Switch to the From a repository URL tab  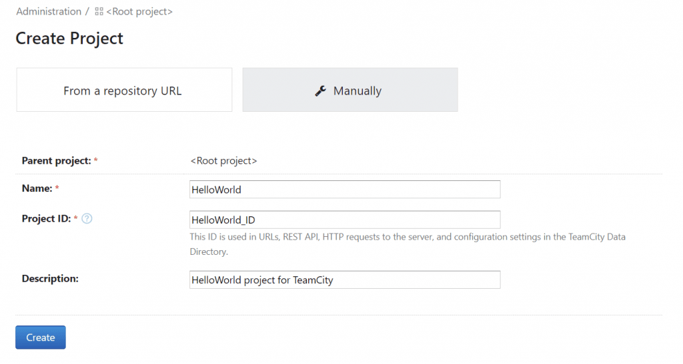(124, 90)
